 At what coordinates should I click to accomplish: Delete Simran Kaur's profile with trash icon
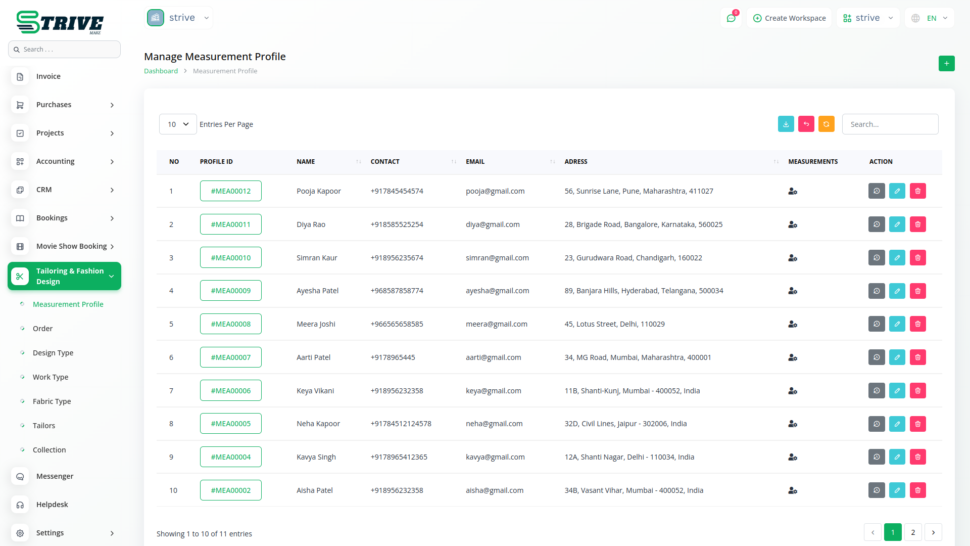[917, 258]
